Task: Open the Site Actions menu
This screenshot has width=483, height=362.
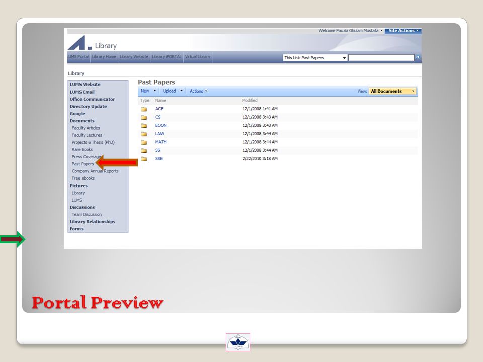Action: 403,31
